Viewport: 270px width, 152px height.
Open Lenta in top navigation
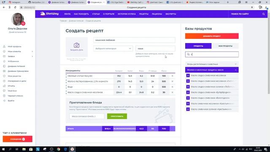pyautogui.click(x=67, y=14)
